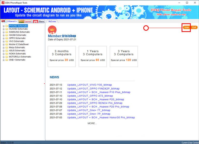Open the Update_LAYOUT_VIVO-Y30_bitmap news link
Image resolution: width=199 pixels, height=144 pixels.
point(89,85)
